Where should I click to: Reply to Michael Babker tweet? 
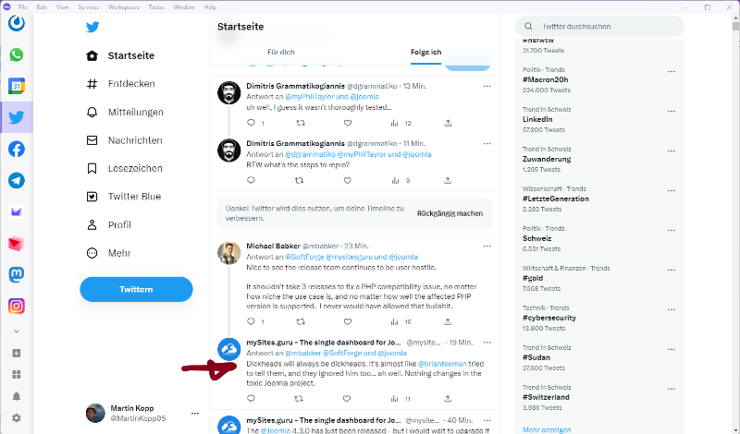coord(251,322)
